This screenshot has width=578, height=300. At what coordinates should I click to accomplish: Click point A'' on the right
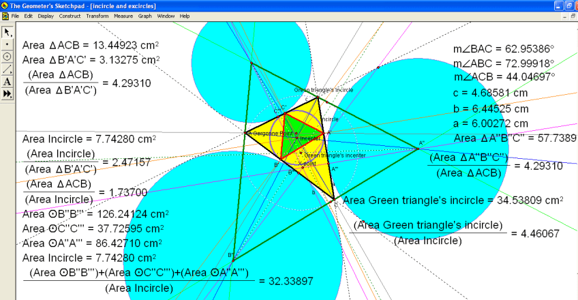(x=417, y=148)
